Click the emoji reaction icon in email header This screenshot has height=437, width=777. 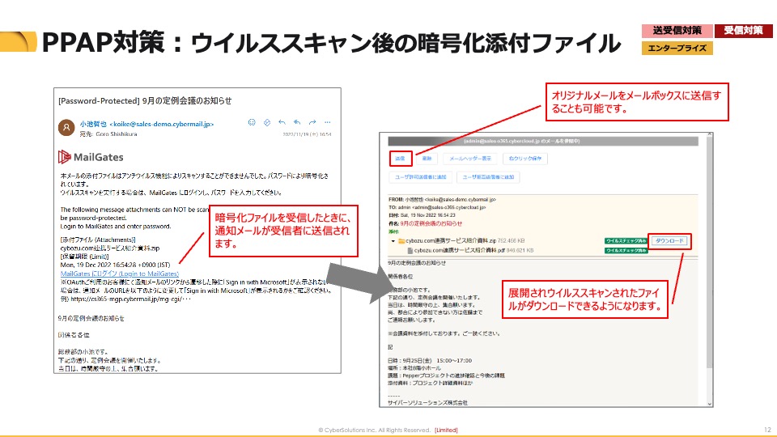pos(253,122)
